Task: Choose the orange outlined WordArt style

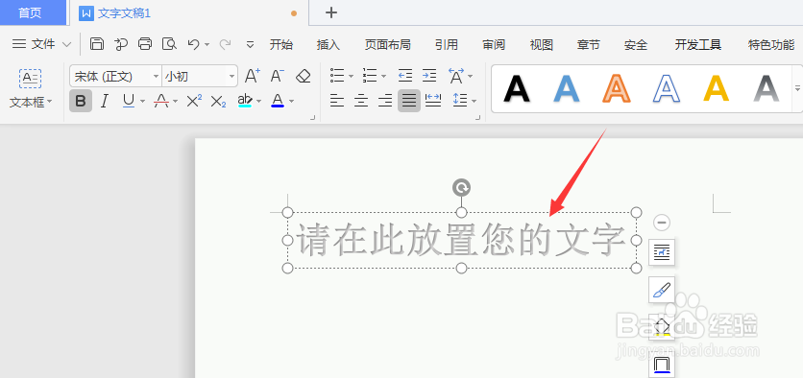Action: pos(617,88)
